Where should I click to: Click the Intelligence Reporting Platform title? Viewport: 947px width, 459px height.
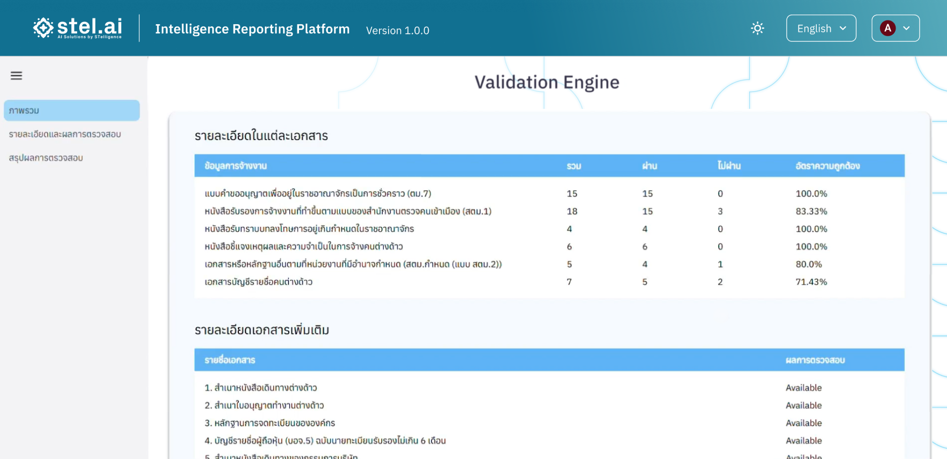(x=252, y=29)
